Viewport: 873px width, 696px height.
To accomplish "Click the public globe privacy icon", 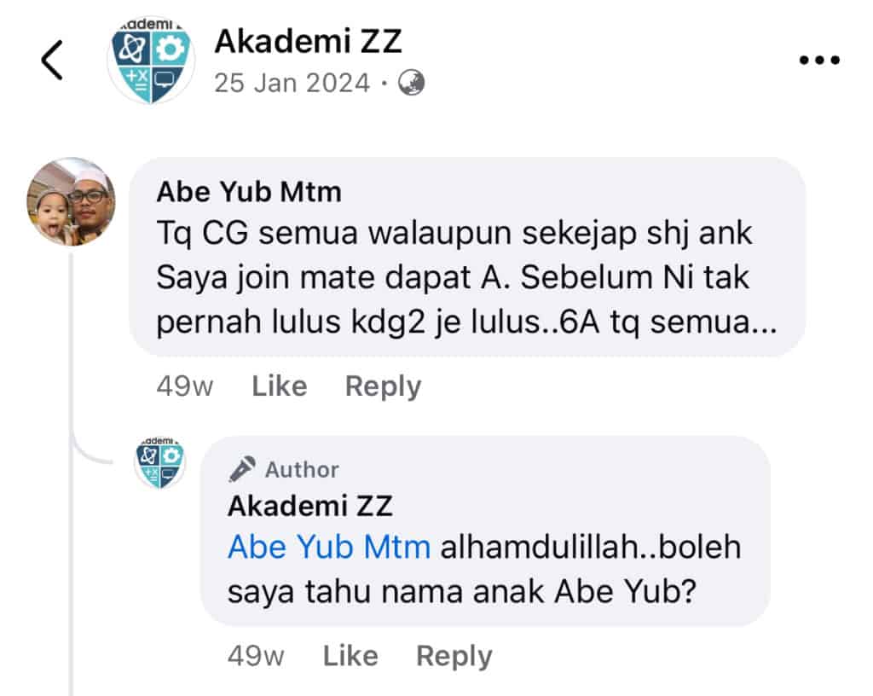I will pyautogui.click(x=412, y=83).
